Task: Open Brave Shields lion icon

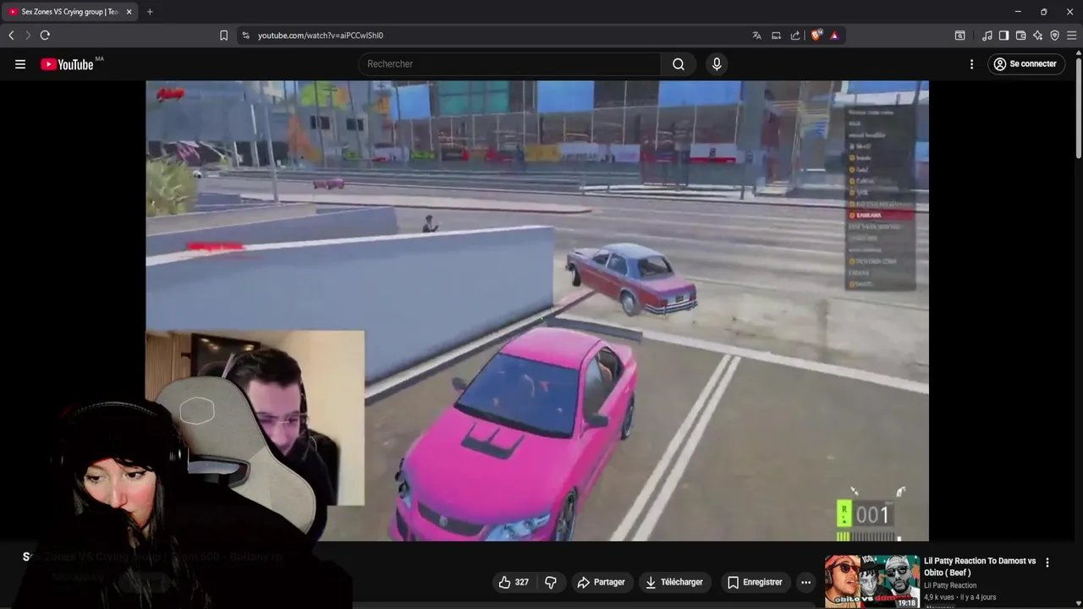Action: 816,36
